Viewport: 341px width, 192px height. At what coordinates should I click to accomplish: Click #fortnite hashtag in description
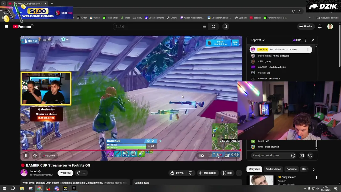click(109, 183)
